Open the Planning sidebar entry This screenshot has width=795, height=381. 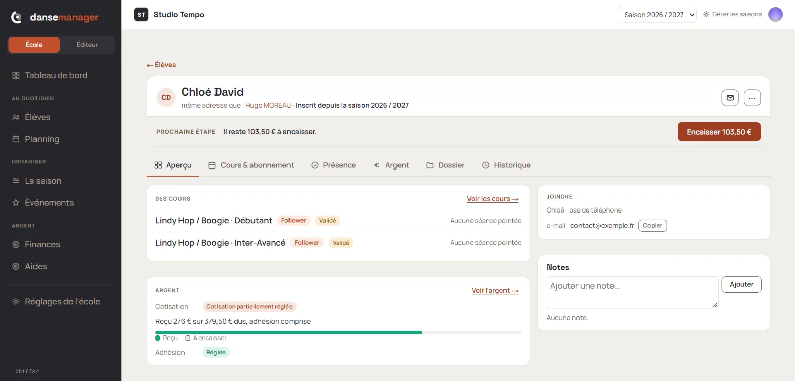[x=35, y=139]
